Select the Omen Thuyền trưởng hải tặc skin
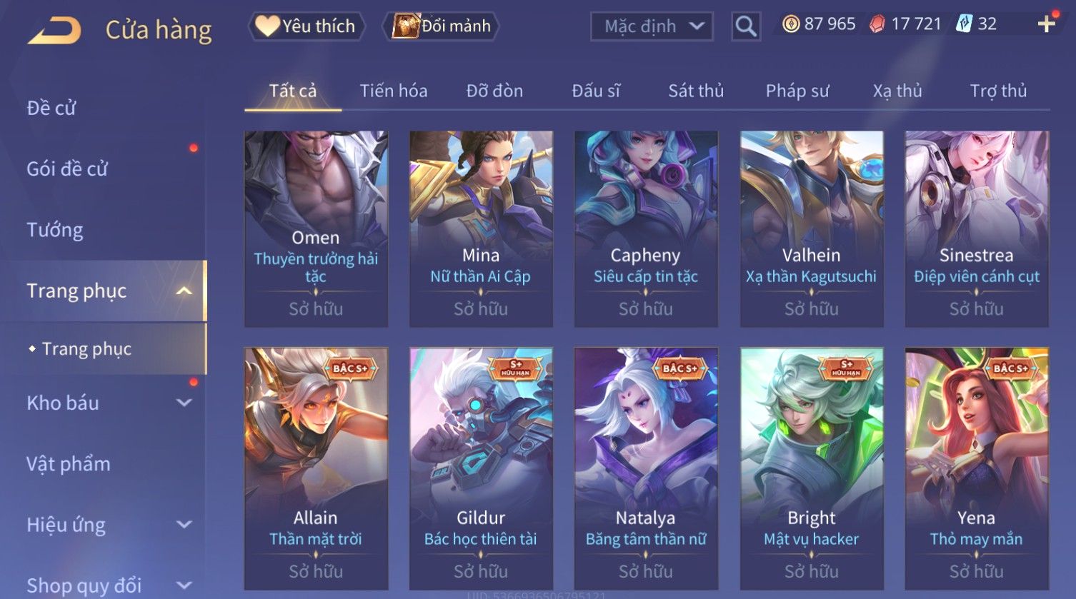 [x=316, y=228]
